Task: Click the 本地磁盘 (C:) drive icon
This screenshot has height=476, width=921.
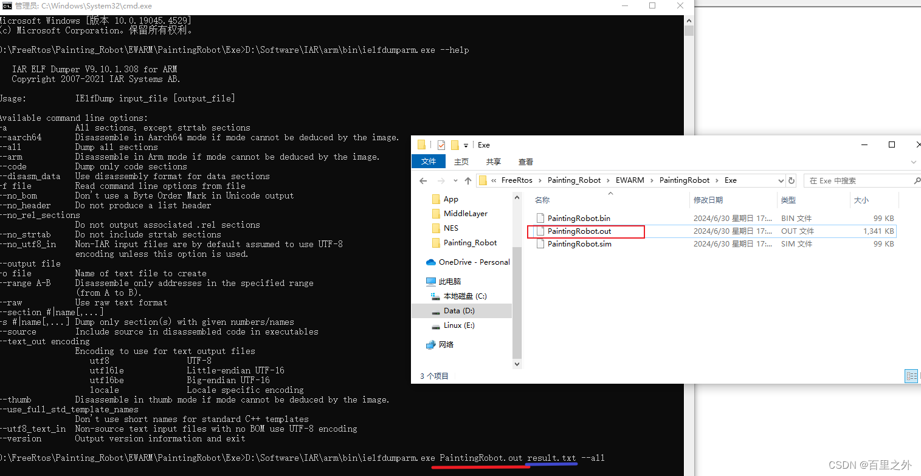Action: pos(435,296)
